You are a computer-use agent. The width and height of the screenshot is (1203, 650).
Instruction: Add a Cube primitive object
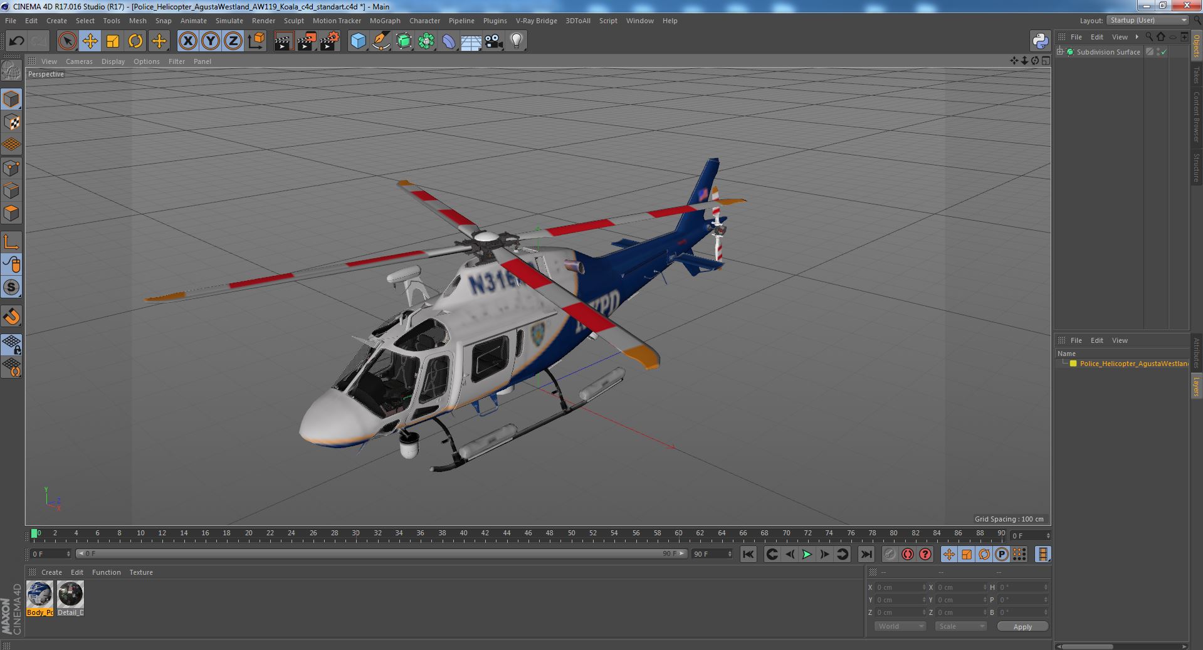coord(358,41)
